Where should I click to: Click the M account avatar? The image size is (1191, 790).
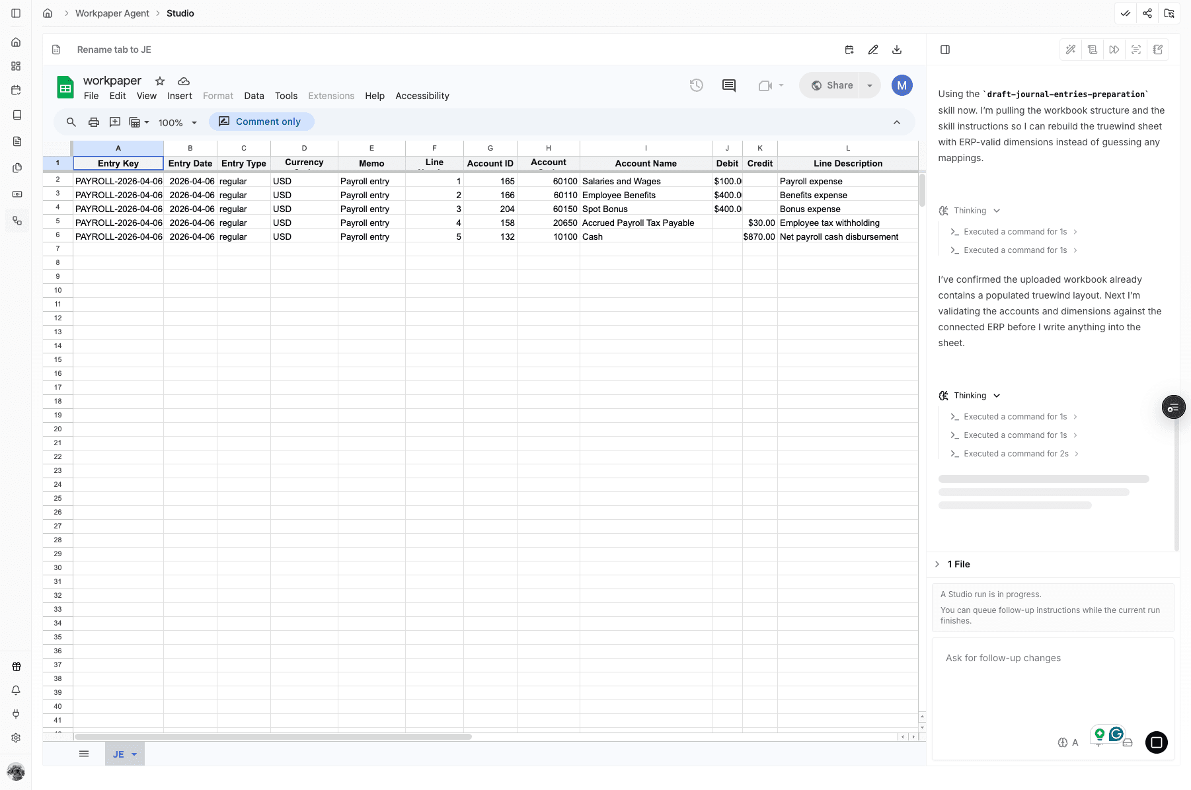coord(902,85)
